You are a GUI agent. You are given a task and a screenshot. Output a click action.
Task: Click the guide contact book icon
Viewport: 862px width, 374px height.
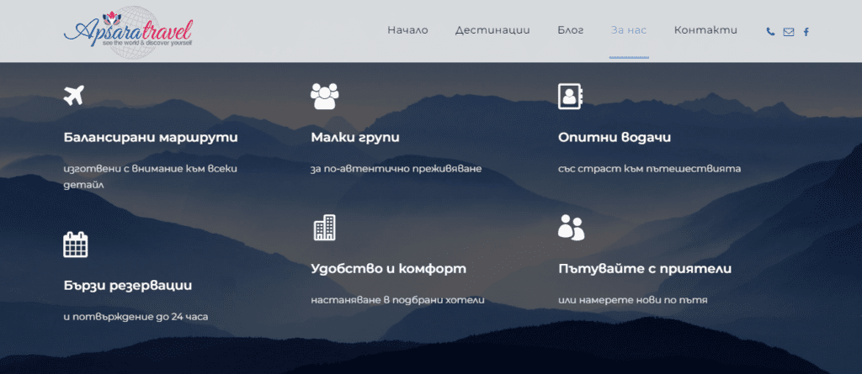point(570,96)
